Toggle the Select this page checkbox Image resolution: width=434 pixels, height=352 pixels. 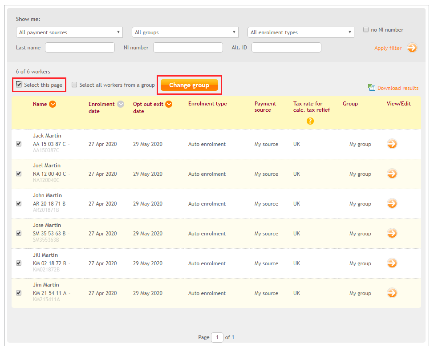[19, 85]
